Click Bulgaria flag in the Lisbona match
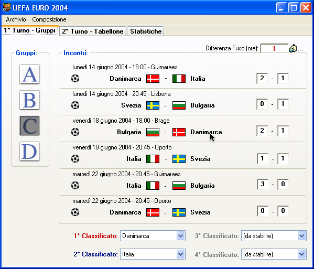This screenshot has height=269, width=314. [179, 105]
